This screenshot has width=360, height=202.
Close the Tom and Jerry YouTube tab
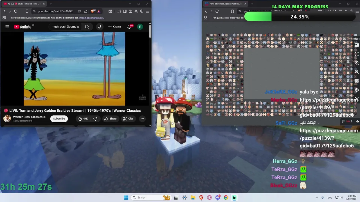[x=44, y=4]
